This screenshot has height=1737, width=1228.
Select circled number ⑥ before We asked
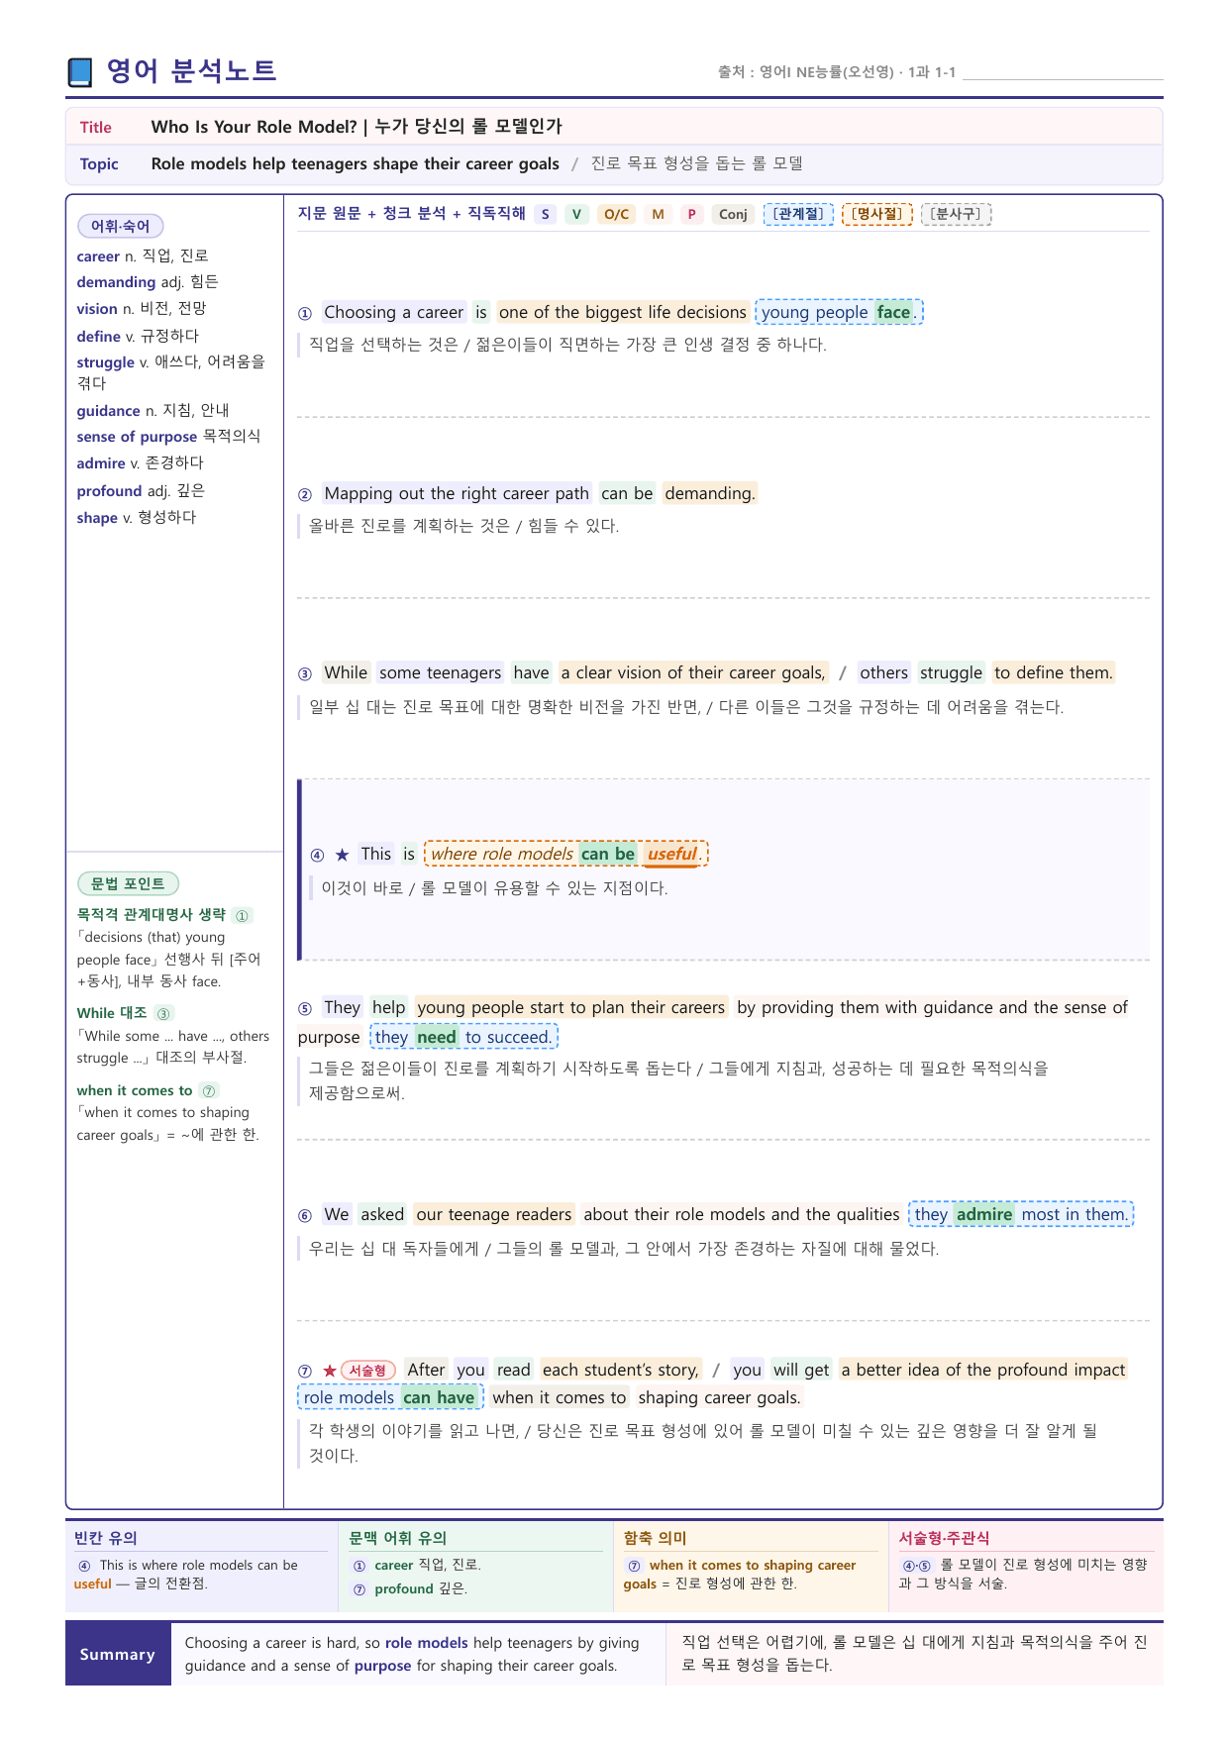point(305,1216)
